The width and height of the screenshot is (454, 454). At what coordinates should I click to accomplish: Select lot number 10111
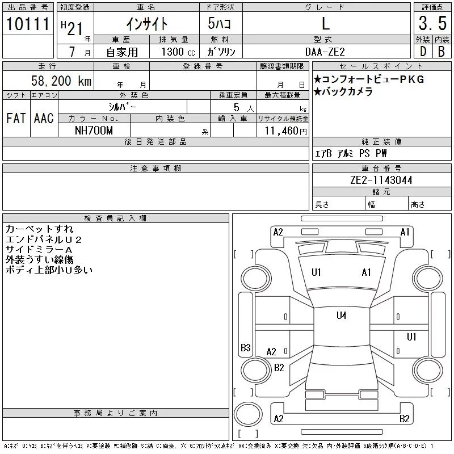[x=28, y=23]
